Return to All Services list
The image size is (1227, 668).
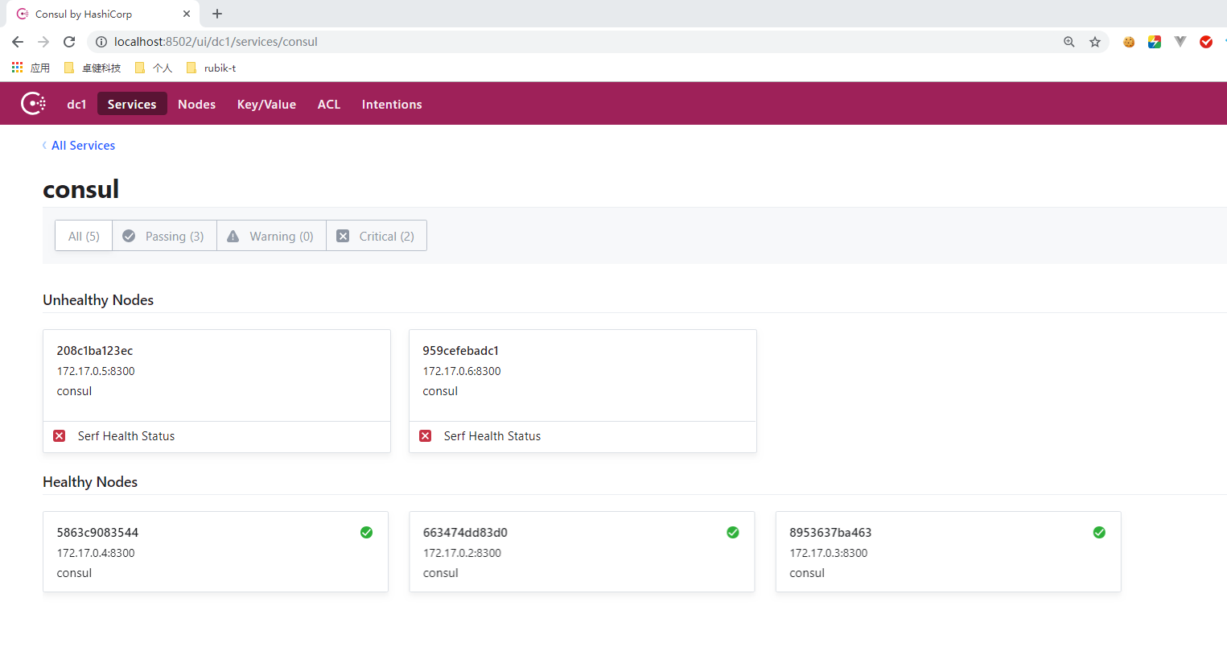coord(79,146)
